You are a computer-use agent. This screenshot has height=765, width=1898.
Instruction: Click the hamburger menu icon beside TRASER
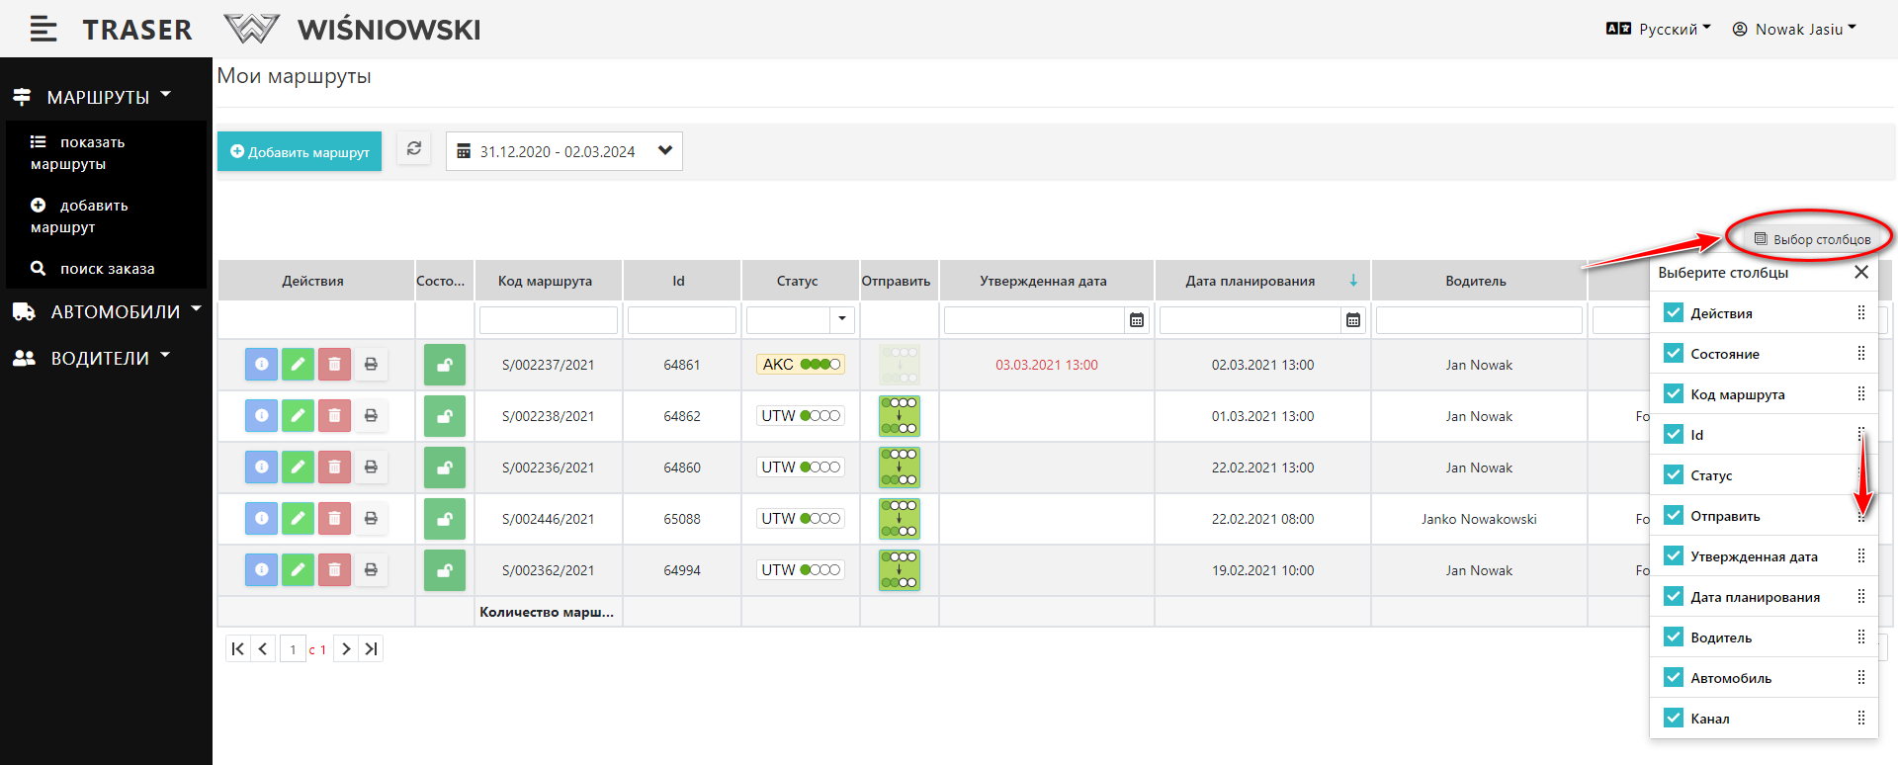43,30
